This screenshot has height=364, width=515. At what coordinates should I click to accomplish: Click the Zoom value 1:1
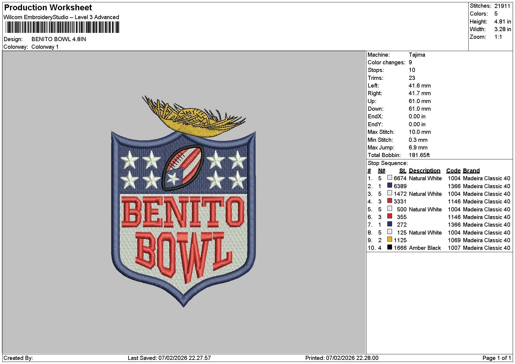click(x=498, y=37)
